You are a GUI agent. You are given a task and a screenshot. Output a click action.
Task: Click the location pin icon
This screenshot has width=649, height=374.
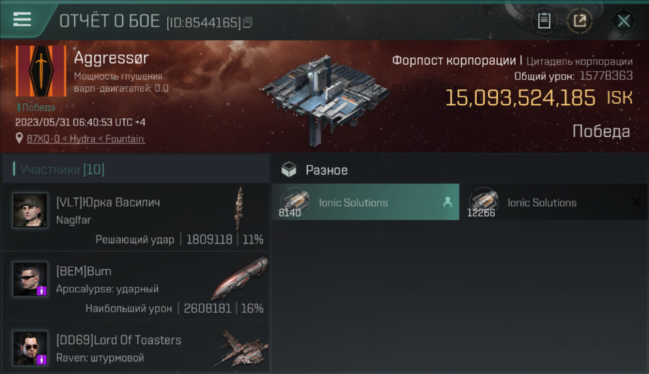tap(19, 139)
